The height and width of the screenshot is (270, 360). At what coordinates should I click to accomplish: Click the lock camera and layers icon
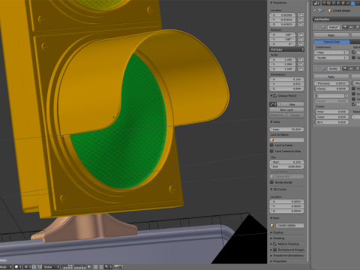(x=89, y=267)
